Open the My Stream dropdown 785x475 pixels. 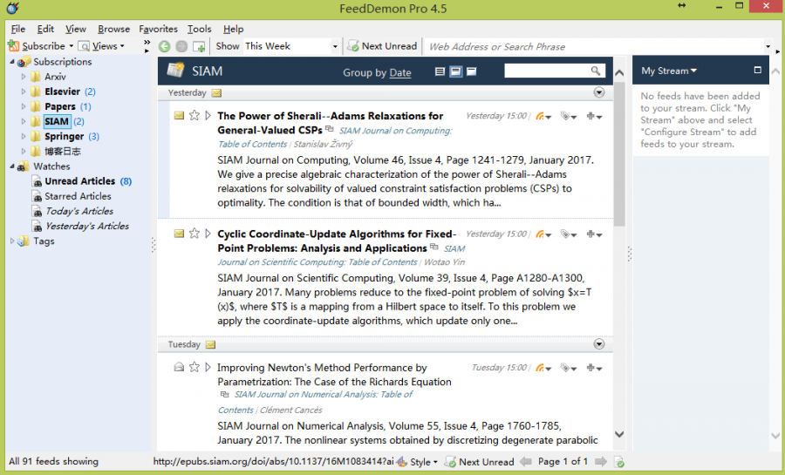669,71
